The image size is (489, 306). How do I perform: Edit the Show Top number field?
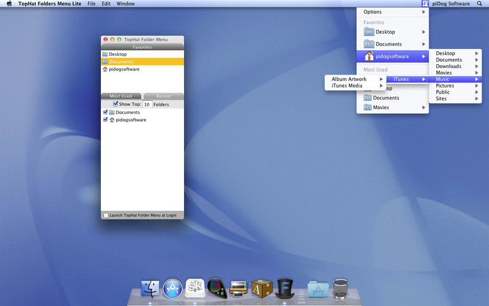pyautogui.click(x=147, y=104)
